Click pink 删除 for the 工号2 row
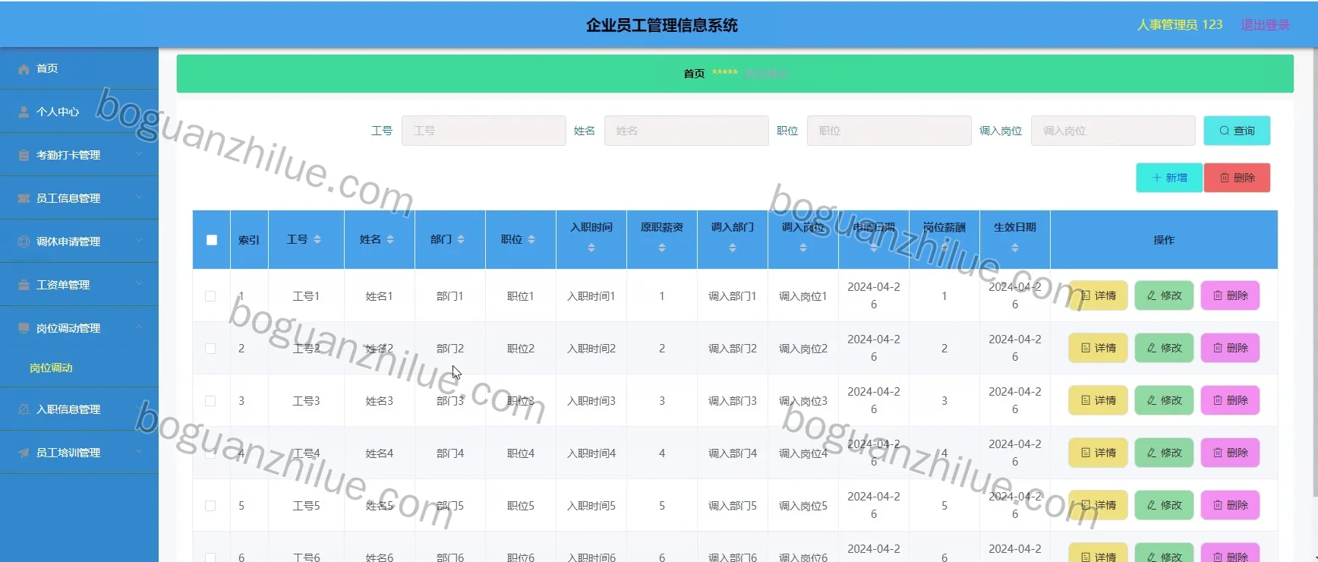This screenshot has width=1318, height=562. pos(1230,348)
